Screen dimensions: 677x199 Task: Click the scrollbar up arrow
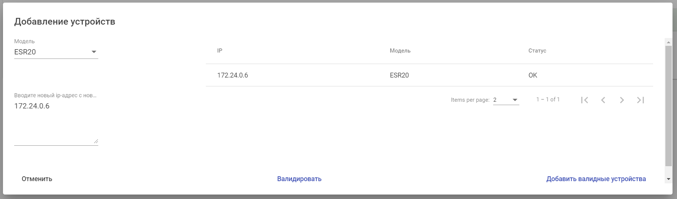(x=668, y=41)
